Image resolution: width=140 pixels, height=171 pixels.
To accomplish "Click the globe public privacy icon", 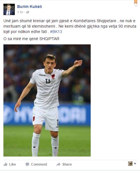I will (x=28, y=12).
